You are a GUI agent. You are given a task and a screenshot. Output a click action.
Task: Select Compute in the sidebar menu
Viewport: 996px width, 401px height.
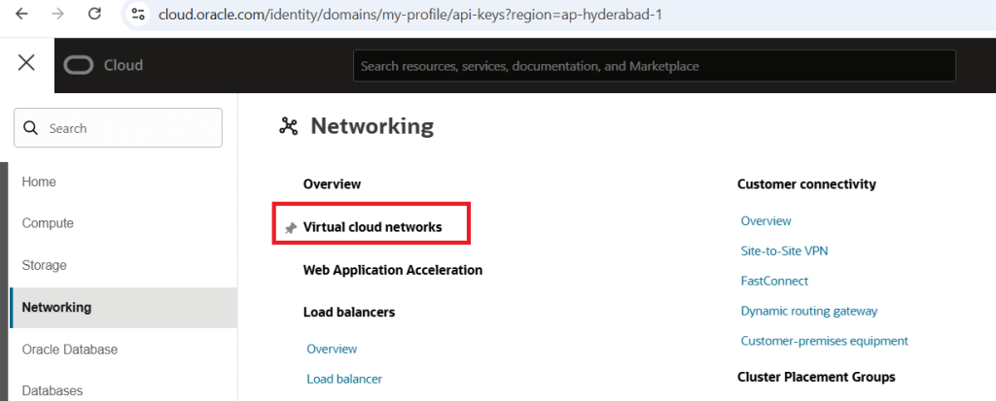pyautogui.click(x=48, y=223)
